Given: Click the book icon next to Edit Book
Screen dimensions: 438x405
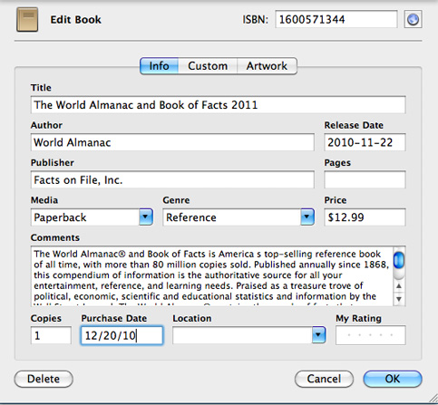Looking at the screenshot, I should point(27,20).
